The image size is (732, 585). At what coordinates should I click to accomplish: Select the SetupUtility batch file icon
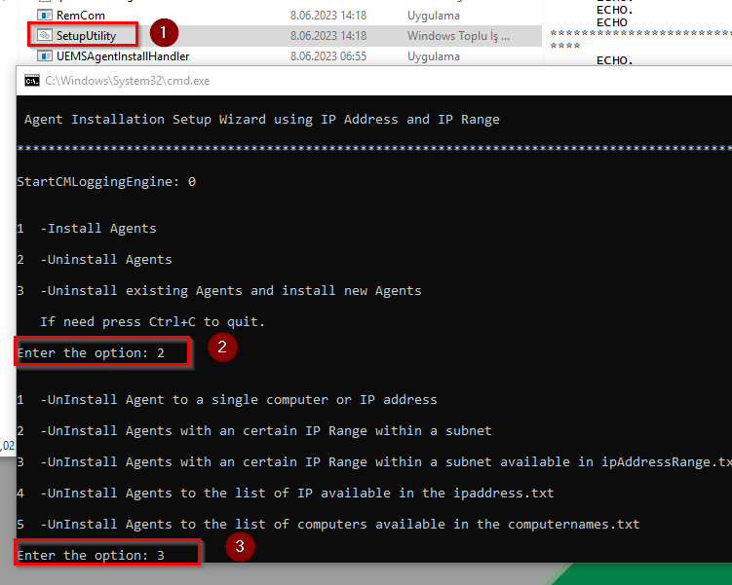(x=45, y=35)
